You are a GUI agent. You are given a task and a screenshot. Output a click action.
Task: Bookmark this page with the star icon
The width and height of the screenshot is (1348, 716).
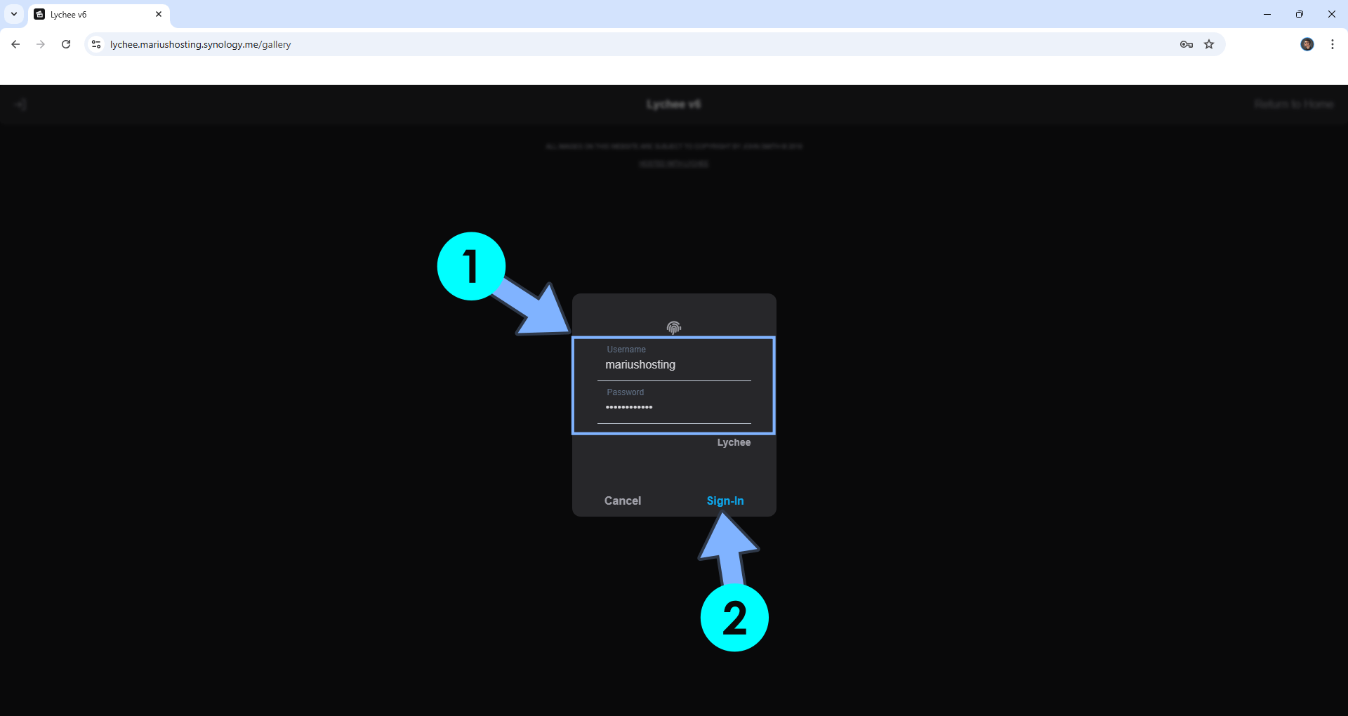coord(1209,44)
